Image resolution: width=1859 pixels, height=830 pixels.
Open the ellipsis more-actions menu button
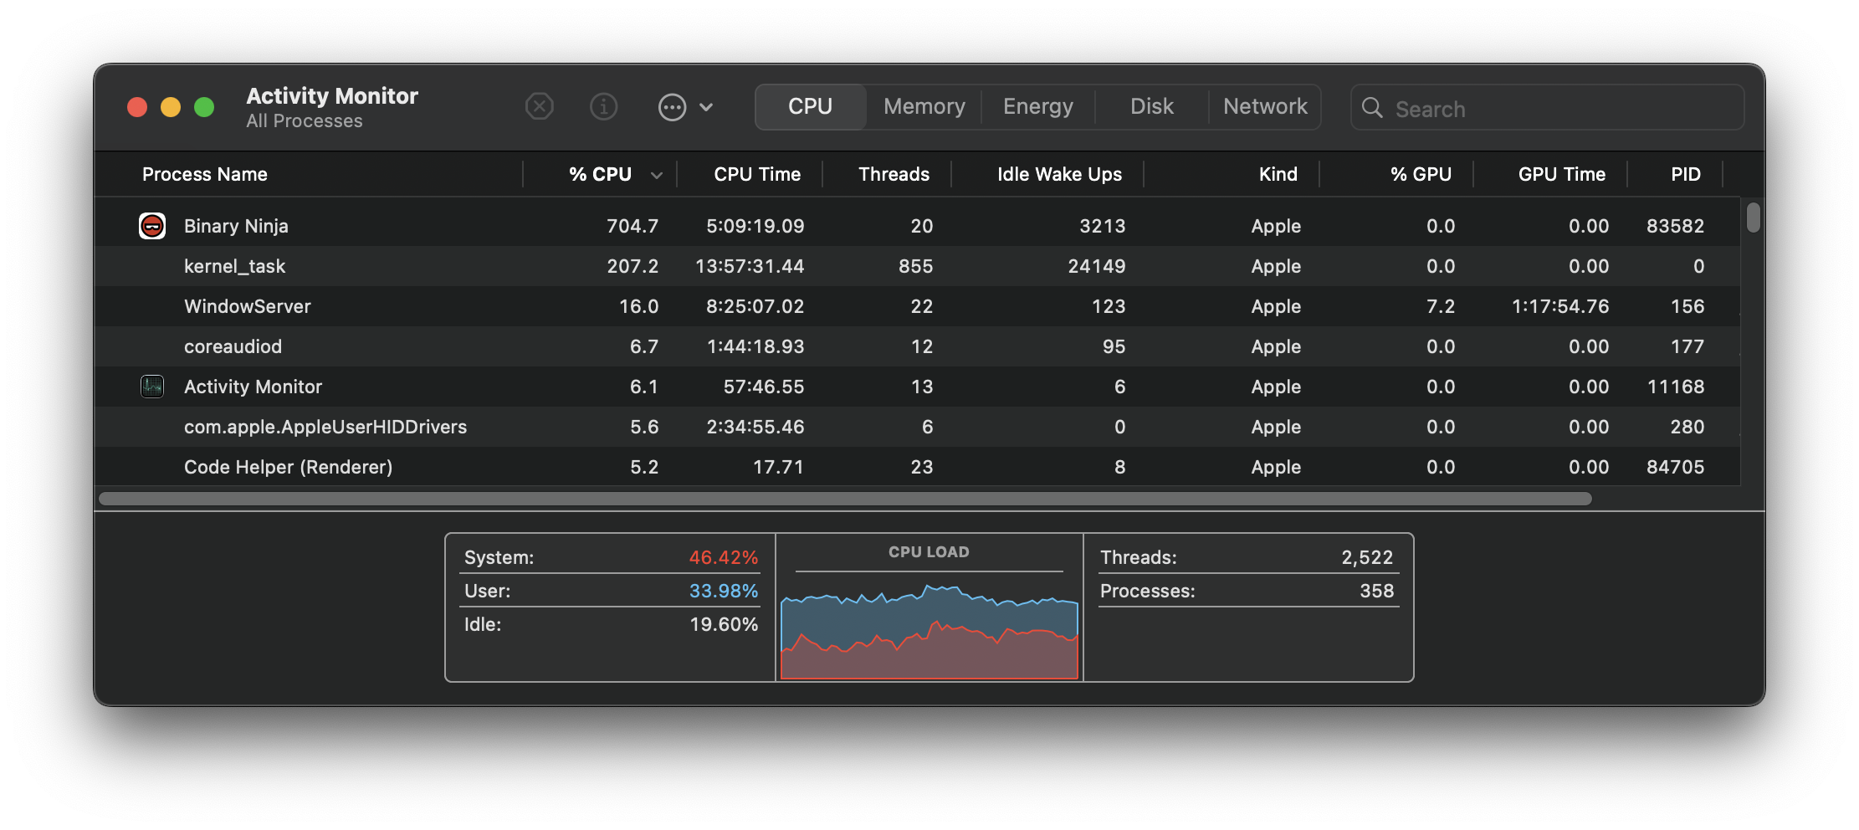(x=672, y=107)
